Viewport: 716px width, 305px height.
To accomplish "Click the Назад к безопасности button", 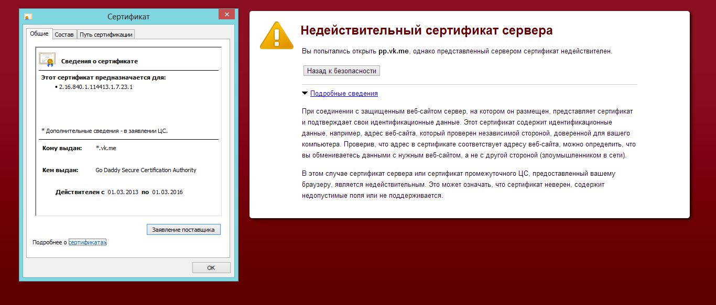I will pyautogui.click(x=342, y=71).
